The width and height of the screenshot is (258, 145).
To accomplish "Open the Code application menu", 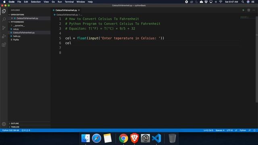I will pos(12,2).
